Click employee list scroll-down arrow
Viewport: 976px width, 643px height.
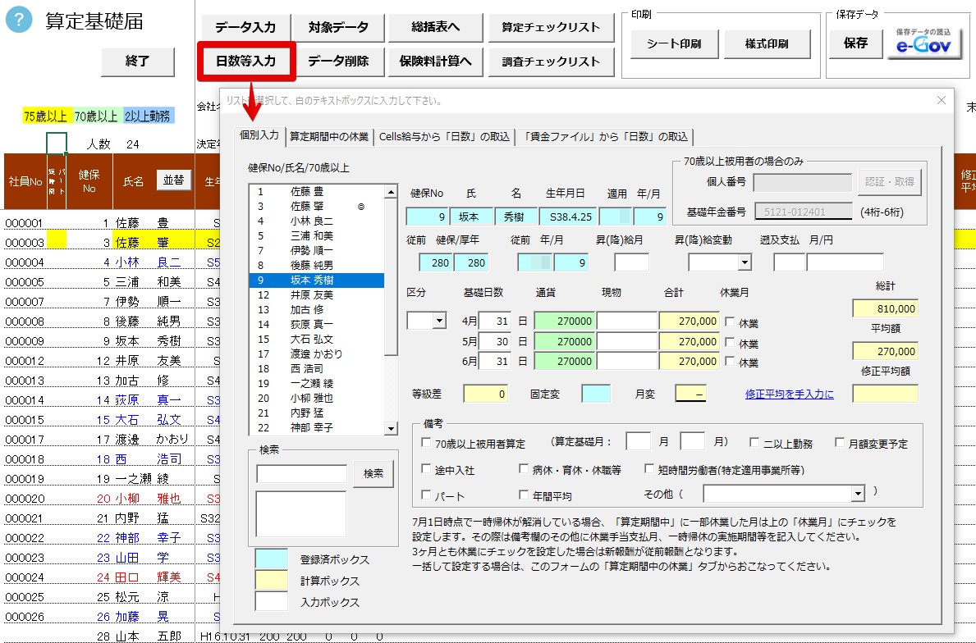click(391, 428)
